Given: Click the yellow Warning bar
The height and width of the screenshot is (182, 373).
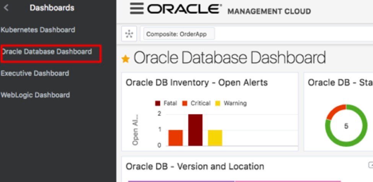Looking at the screenshot, I should tap(215, 138).
